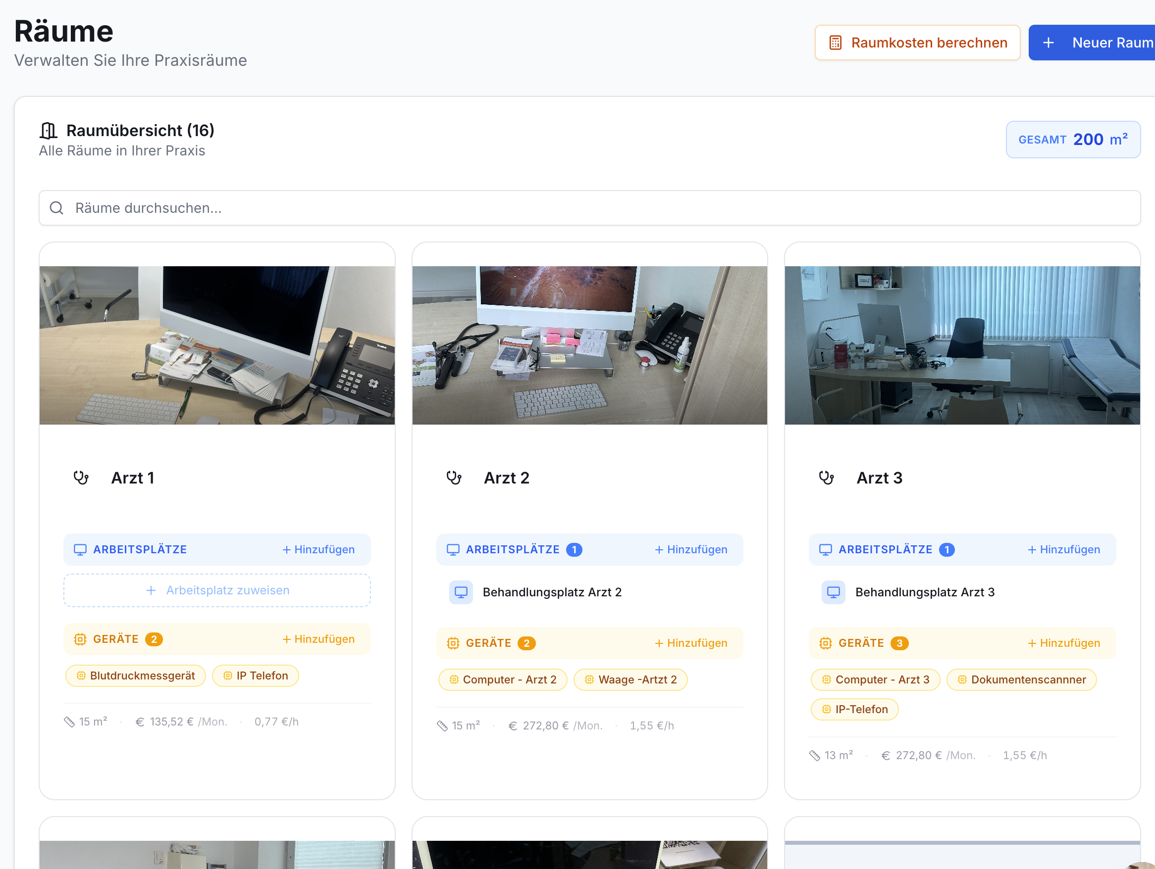Add a device to Arzt 1 via Hinzufügen

[x=318, y=639]
